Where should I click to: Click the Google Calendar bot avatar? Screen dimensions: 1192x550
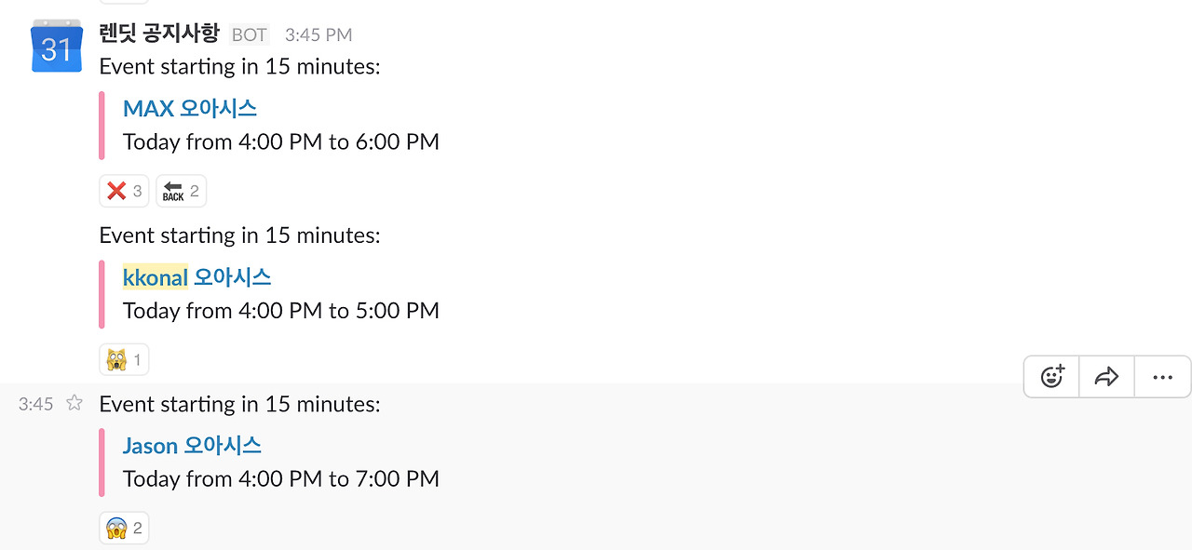click(57, 46)
